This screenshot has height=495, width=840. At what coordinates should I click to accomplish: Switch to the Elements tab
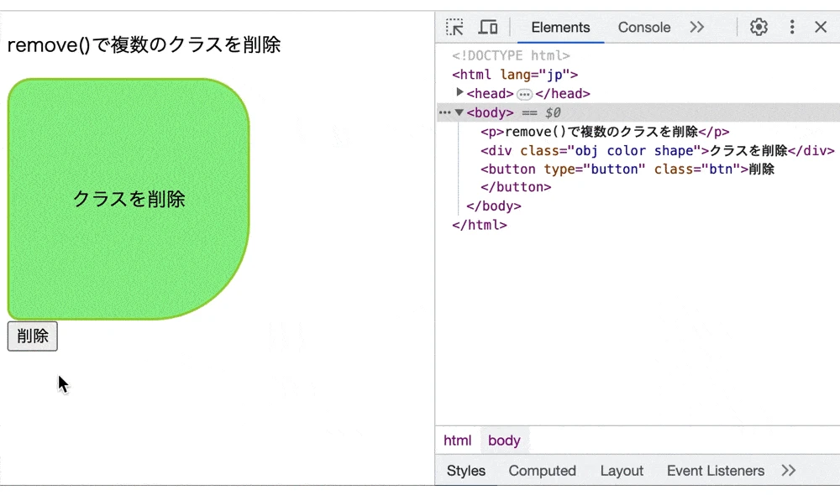coord(560,28)
